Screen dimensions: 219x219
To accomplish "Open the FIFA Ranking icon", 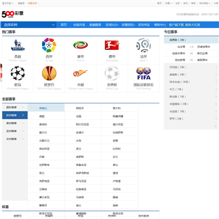I will [x=144, y=73].
